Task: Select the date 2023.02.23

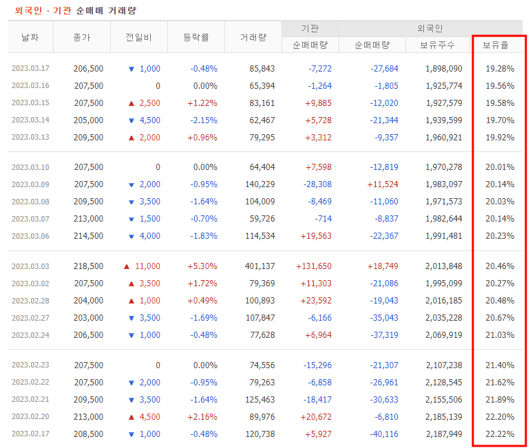Action: 30,365
